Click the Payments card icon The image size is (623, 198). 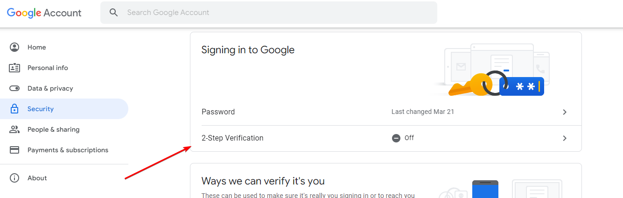14,150
